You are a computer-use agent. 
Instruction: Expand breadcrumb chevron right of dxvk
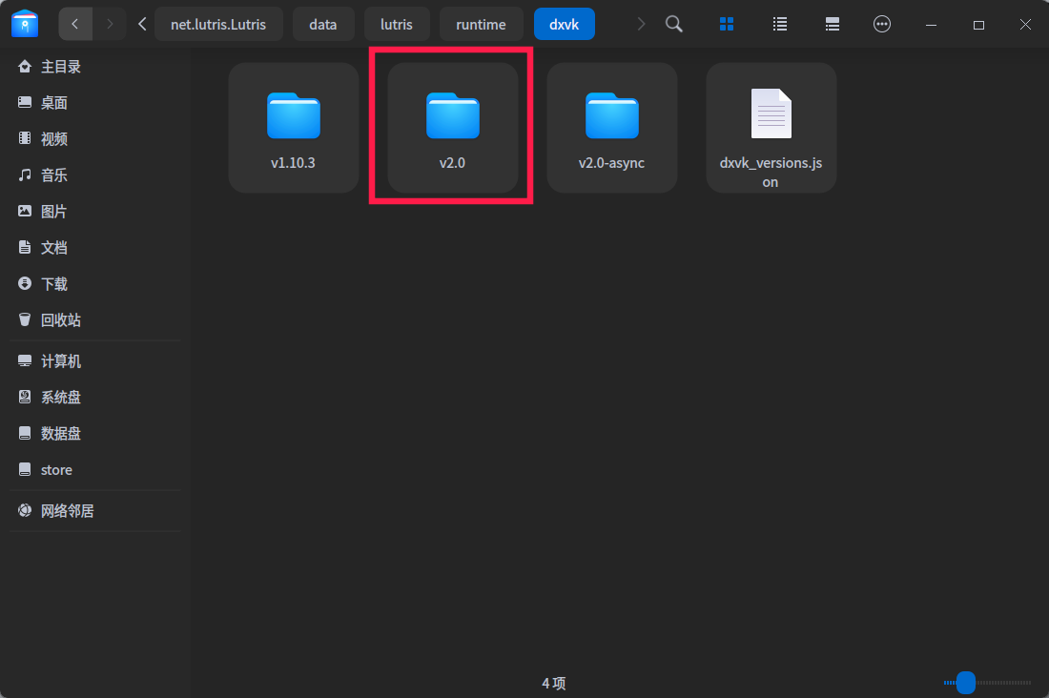641,24
